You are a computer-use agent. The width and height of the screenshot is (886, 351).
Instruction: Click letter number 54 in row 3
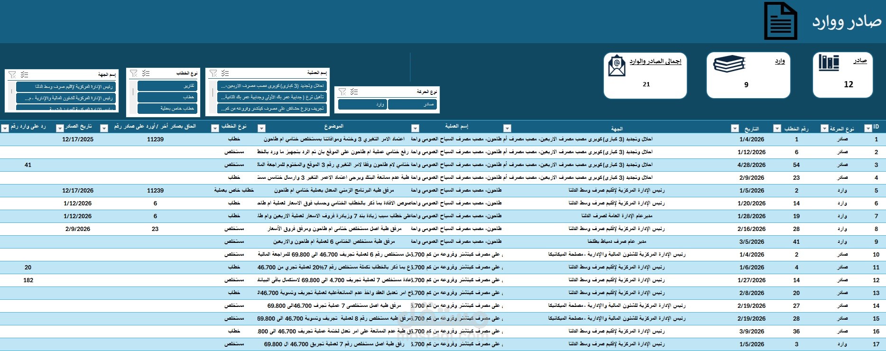pyautogui.click(x=796, y=165)
